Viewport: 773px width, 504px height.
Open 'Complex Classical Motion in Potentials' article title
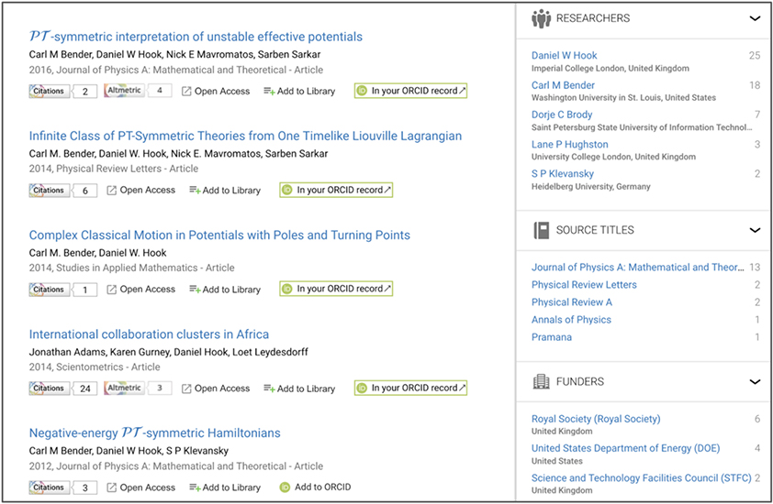(x=219, y=236)
